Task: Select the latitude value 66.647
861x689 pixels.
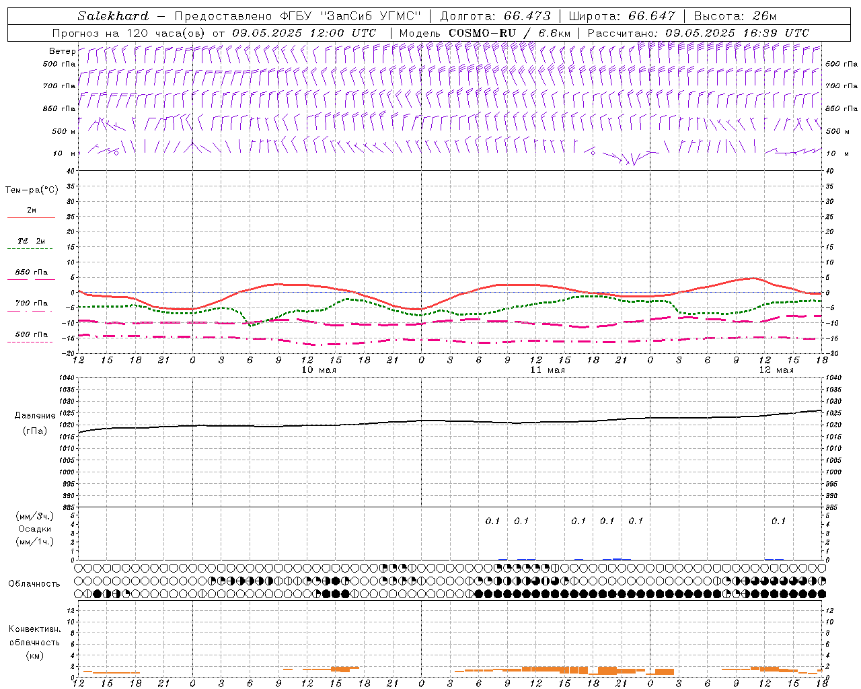Action: (651, 16)
